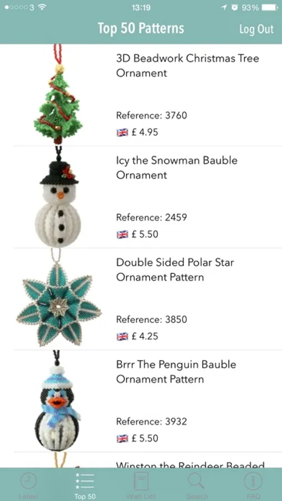Tap the snowman bauble thumbnail
282x501 pixels.
click(58, 197)
